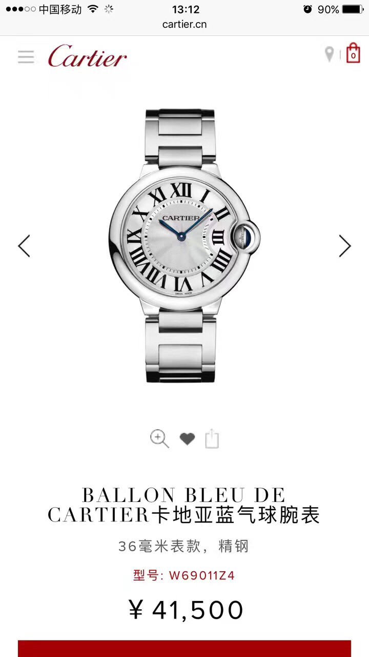Show the next watch image
Viewport: 369px width, 657px height.
[x=345, y=246]
